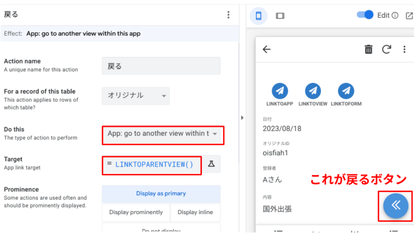This screenshot has width=415, height=233.
Task: Open the preview three-dot overflow menu
Action: coord(404,49)
